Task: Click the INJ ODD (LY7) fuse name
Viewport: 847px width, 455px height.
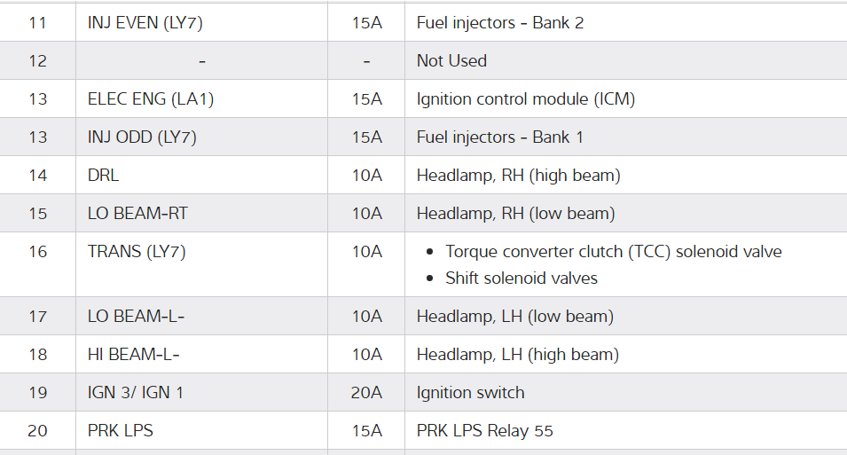Action: point(142,137)
